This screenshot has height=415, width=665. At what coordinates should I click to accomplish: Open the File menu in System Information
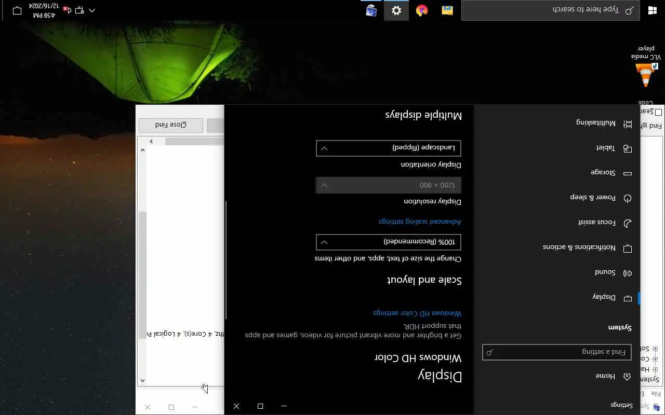tap(657, 393)
